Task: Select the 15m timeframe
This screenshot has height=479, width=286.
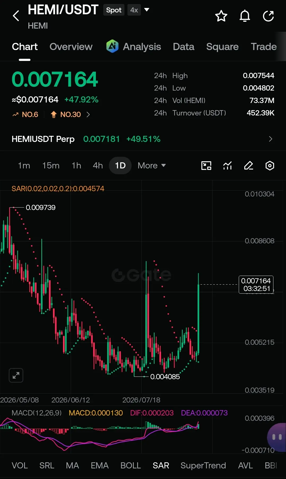Action: [51, 165]
